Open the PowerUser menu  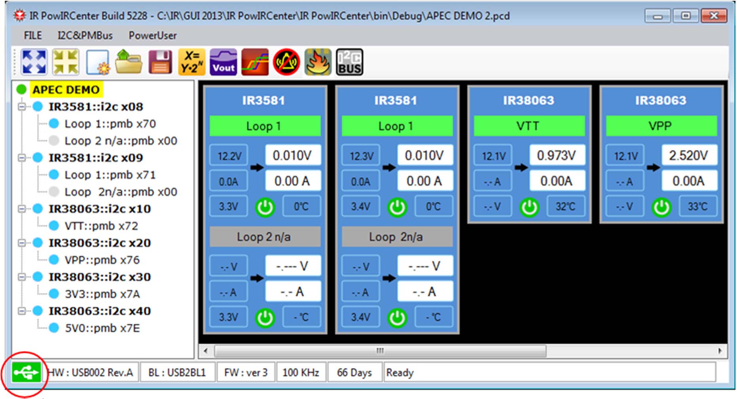coord(152,36)
